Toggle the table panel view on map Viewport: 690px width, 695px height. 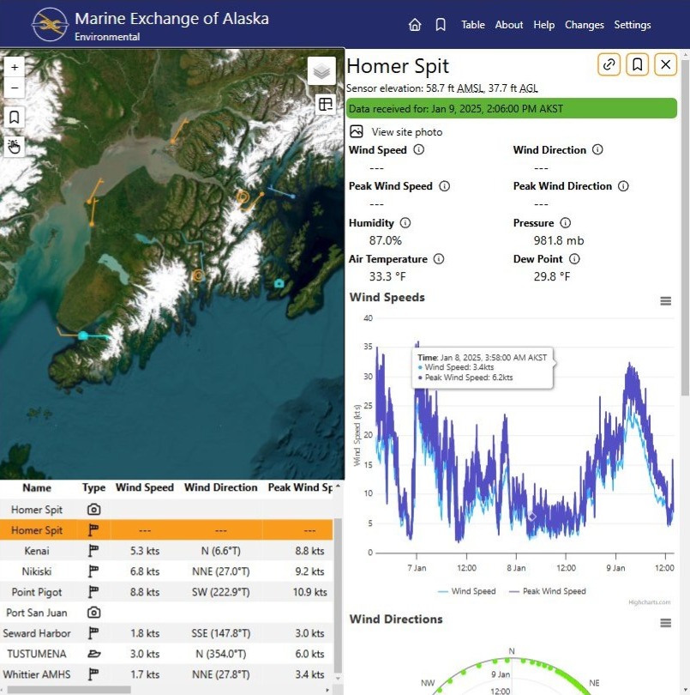(325, 104)
